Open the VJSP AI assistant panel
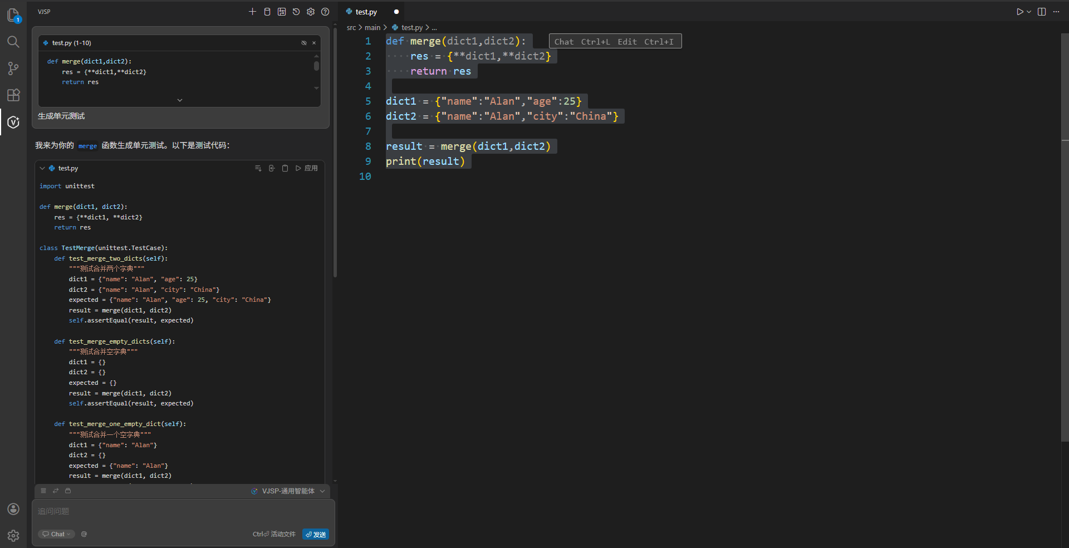Image resolution: width=1069 pixels, height=548 pixels. 13,123
